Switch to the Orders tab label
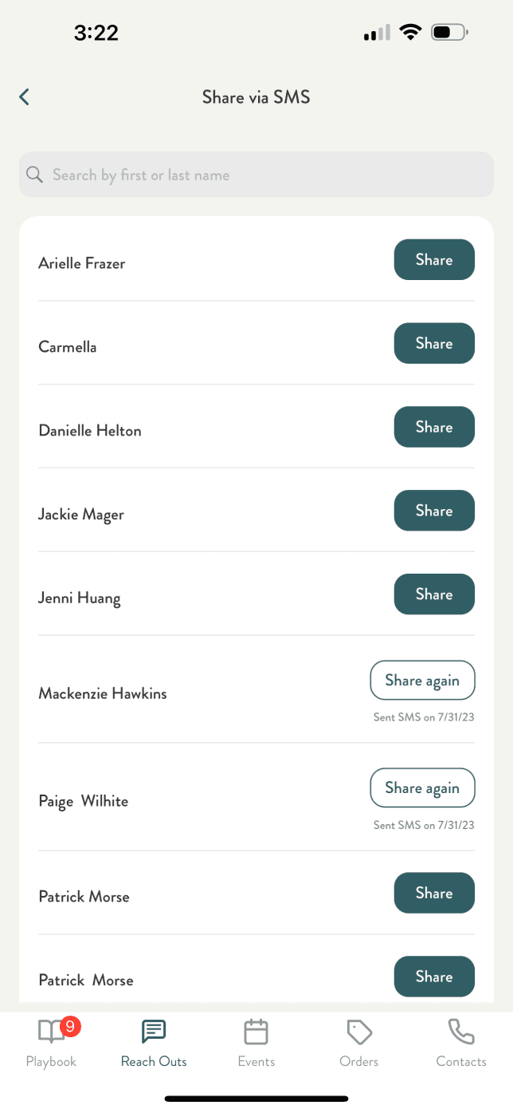Viewport: 513px width, 1109px height. [x=359, y=1062]
